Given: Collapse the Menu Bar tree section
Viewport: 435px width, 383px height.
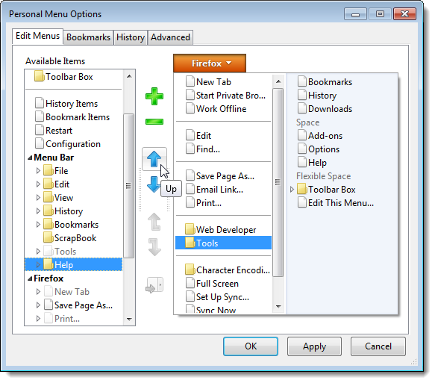Looking at the screenshot, I should [30, 158].
